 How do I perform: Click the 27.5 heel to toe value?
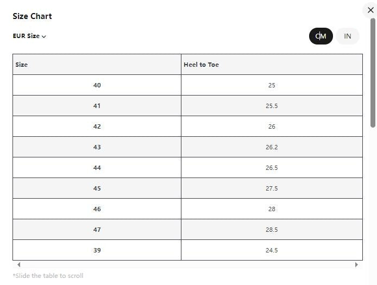pos(272,188)
